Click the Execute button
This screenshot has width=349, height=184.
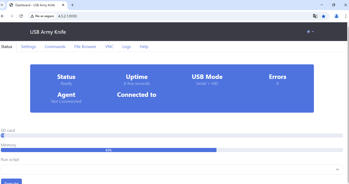click(x=11, y=181)
